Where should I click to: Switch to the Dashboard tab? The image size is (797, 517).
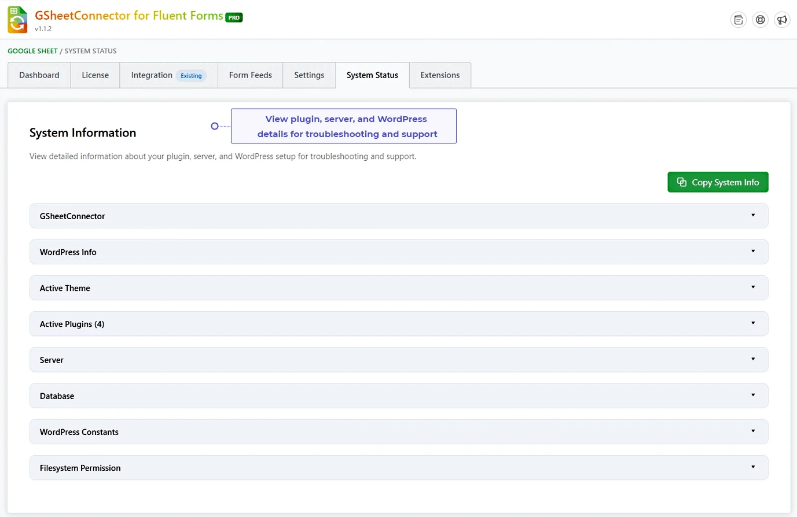39,75
